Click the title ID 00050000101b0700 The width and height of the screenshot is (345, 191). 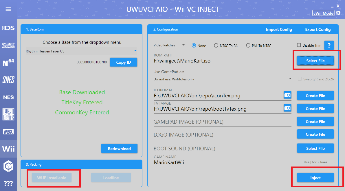click(92, 62)
